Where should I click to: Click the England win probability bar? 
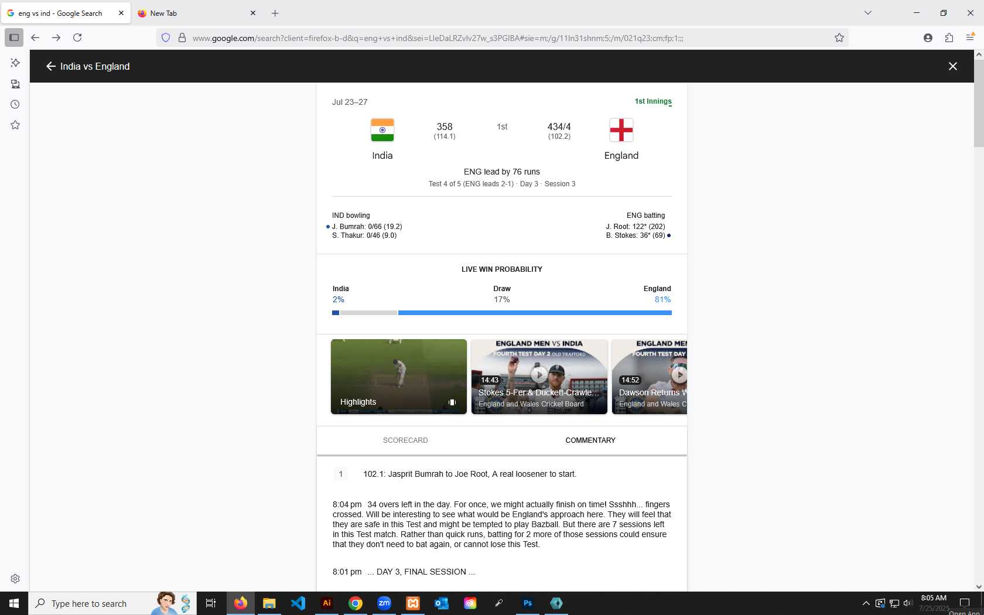[x=535, y=313]
